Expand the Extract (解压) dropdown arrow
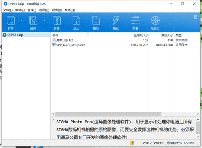 (x=44, y=20)
